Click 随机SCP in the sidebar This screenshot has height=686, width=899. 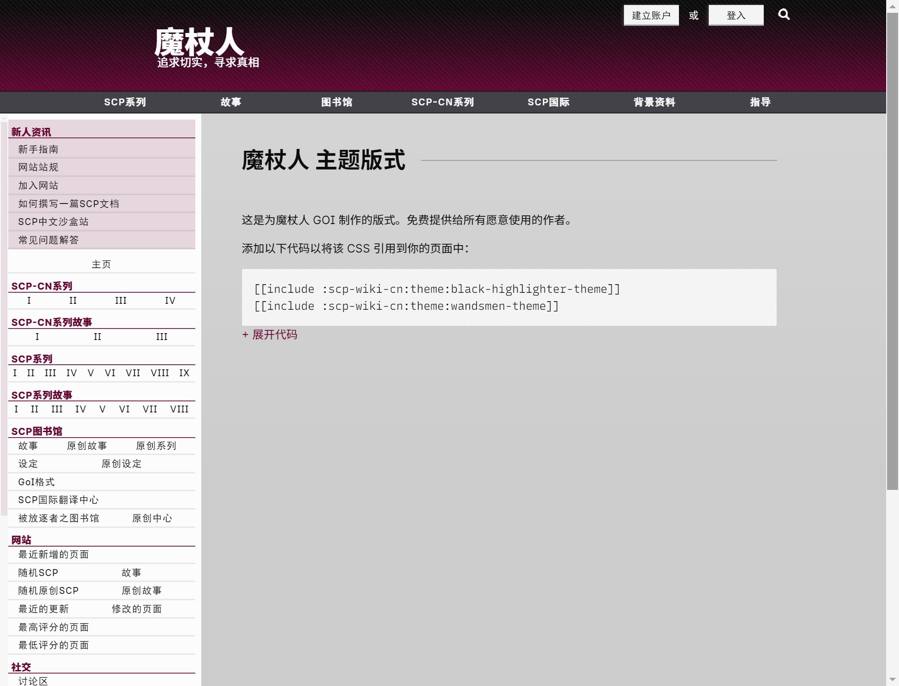point(38,573)
